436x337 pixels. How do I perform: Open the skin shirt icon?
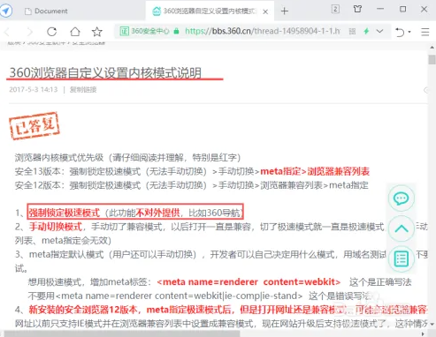[x=357, y=9]
